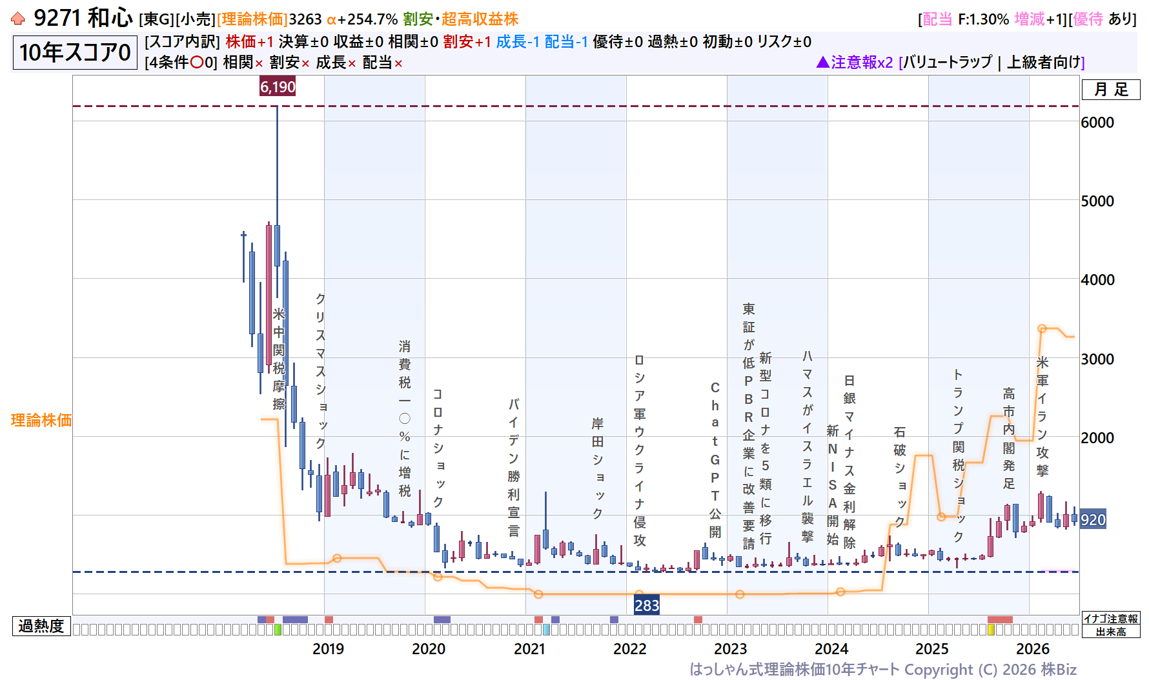The image size is (1149, 680).
Task: Click the current price 920 tag
Action: [1093, 520]
